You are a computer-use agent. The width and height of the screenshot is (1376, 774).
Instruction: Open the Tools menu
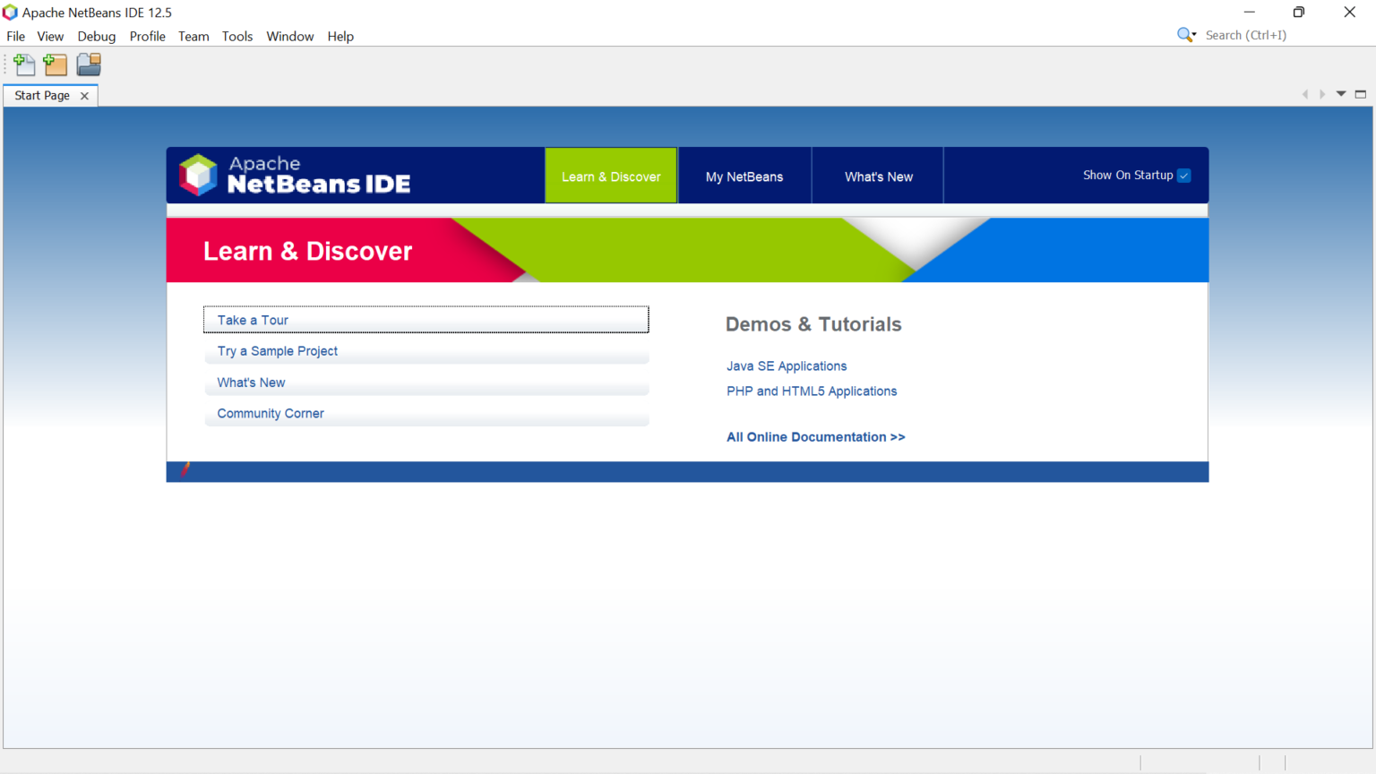[x=236, y=36]
